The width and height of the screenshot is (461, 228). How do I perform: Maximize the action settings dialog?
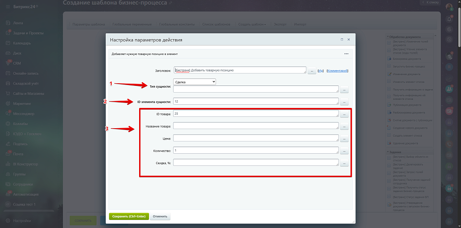[x=342, y=40]
